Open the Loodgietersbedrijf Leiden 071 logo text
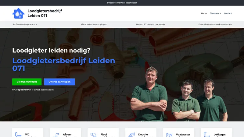 (x=45, y=13)
